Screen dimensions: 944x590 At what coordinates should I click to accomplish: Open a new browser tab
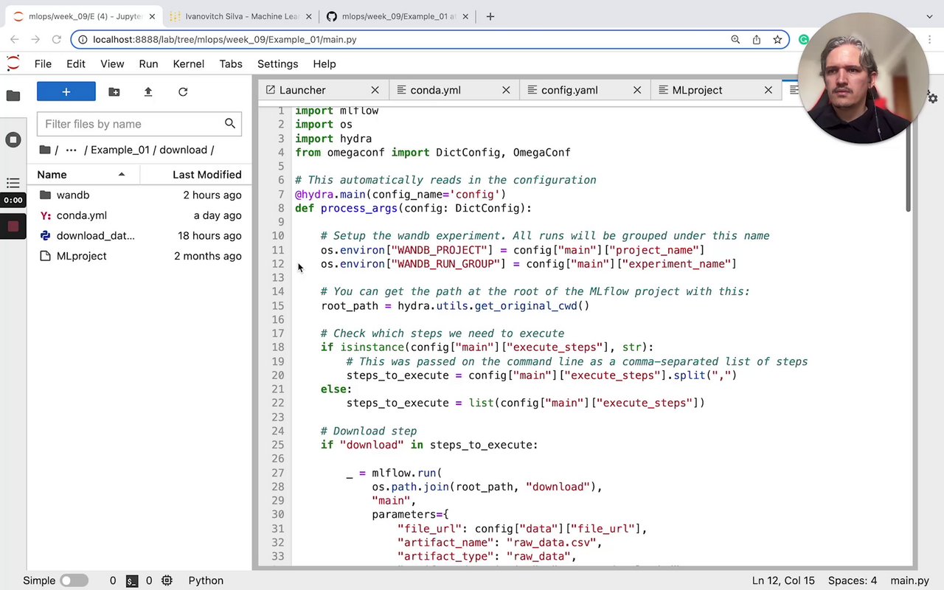(x=490, y=16)
